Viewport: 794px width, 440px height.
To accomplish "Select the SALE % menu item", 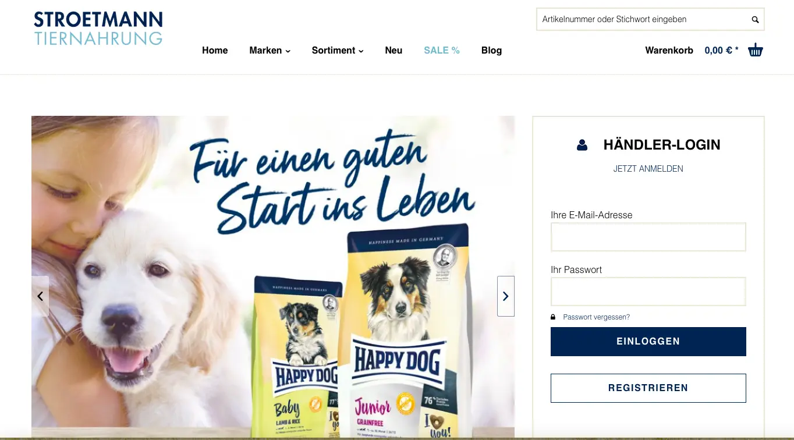I will click(x=442, y=51).
